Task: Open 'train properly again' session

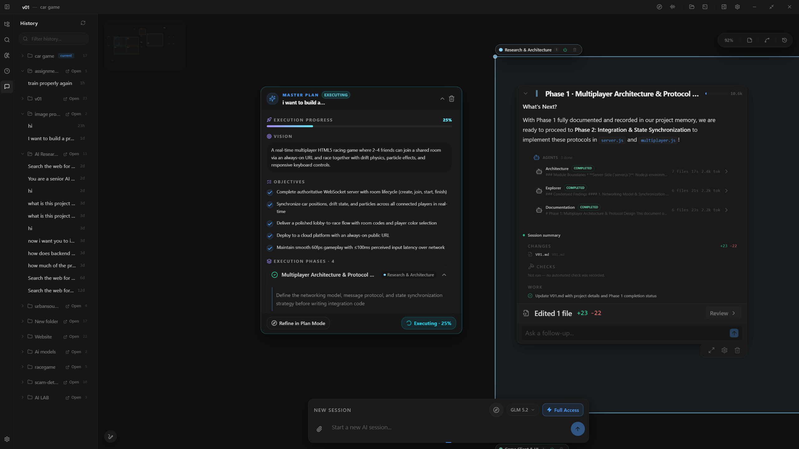Action: click(56, 83)
